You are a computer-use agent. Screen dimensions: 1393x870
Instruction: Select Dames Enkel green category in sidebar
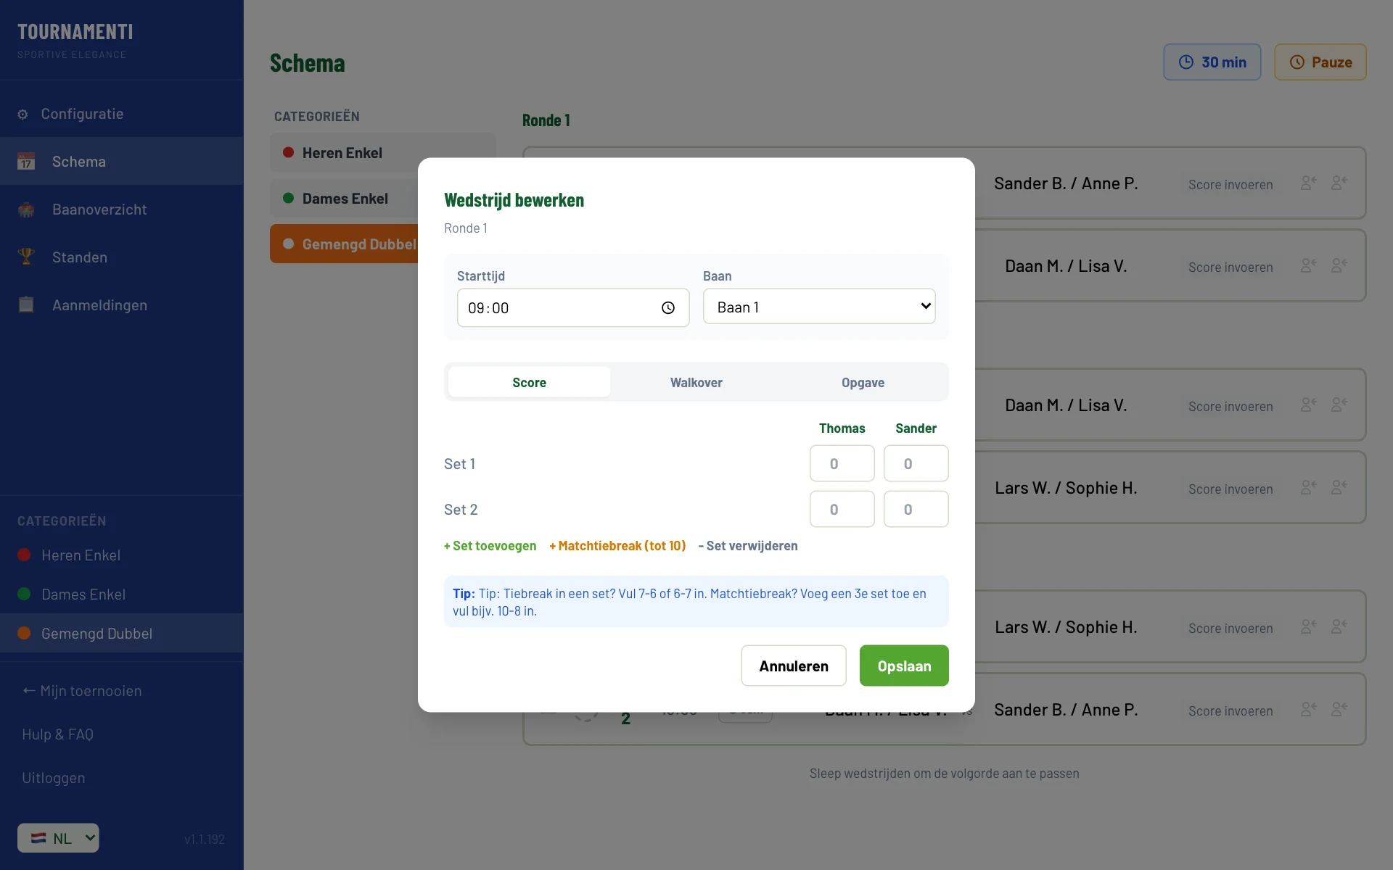(x=121, y=594)
